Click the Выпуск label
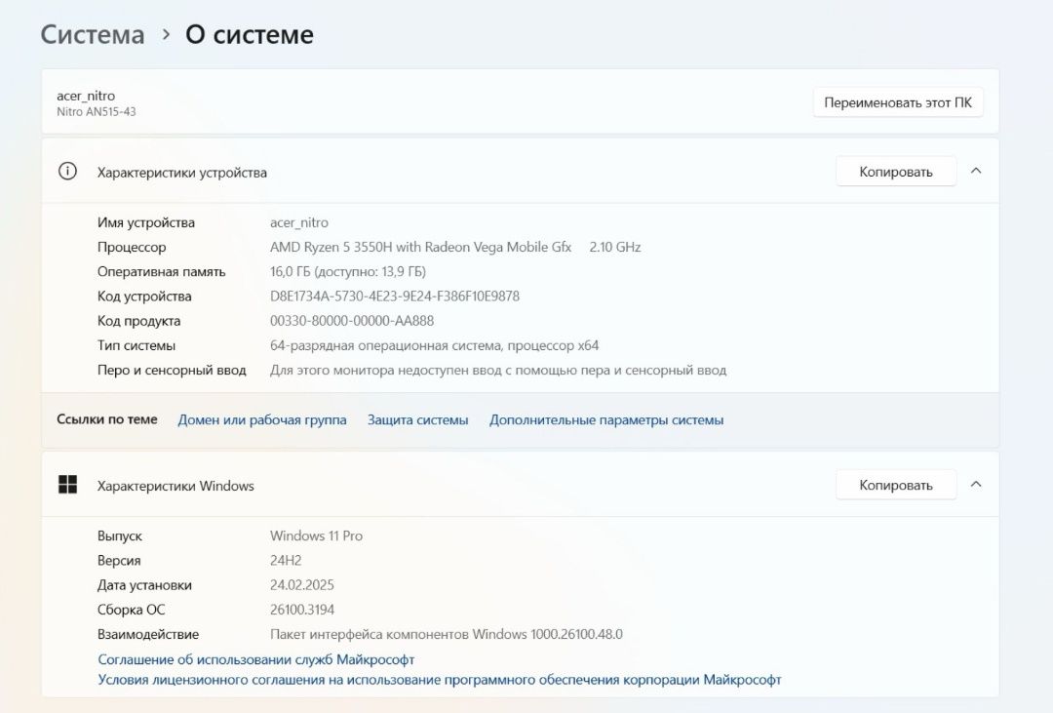Image resolution: width=1053 pixels, height=713 pixels. pos(120,535)
